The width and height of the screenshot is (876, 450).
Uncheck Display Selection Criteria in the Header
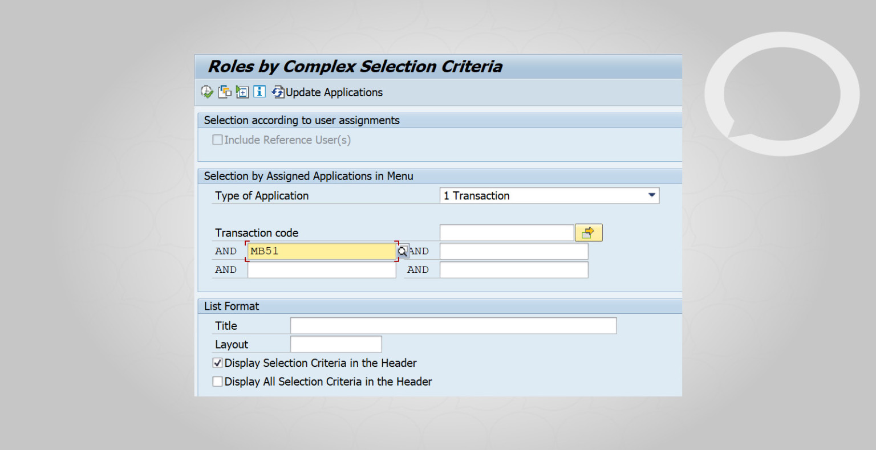point(217,362)
